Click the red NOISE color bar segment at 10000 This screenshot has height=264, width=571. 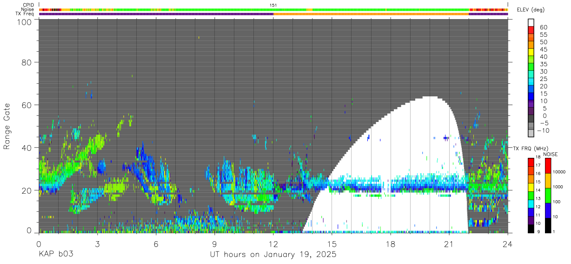point(547,166)
